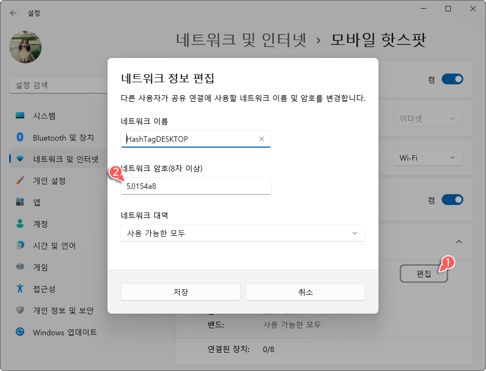Open the Wi-Fi connection dropdown

click(x=428, y=157)
